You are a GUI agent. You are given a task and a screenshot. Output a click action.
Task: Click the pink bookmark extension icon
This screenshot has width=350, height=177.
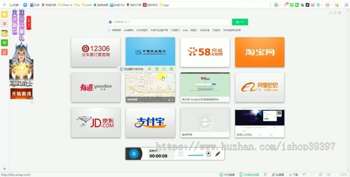(313, 5)
